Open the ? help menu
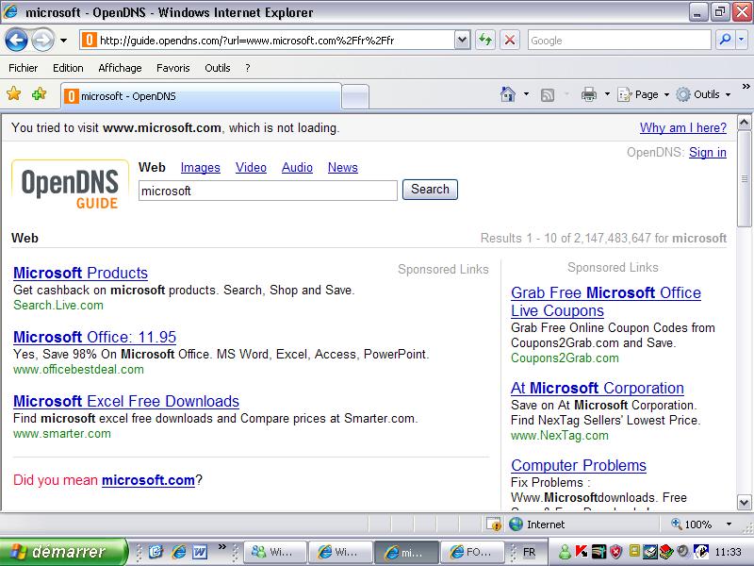The image size is (754, 566). point(248,68)
